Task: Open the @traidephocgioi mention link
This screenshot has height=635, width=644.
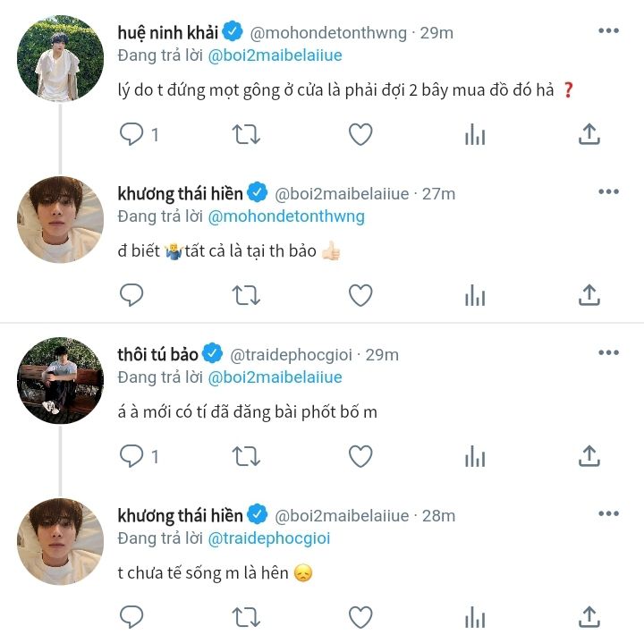Action: click(x=269, y=538)
